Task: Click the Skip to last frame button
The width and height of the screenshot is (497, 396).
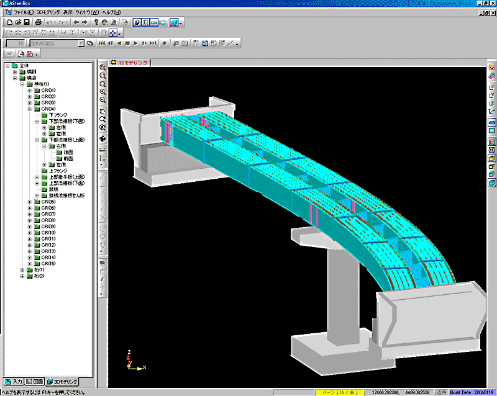Action: tap(153, 43)
